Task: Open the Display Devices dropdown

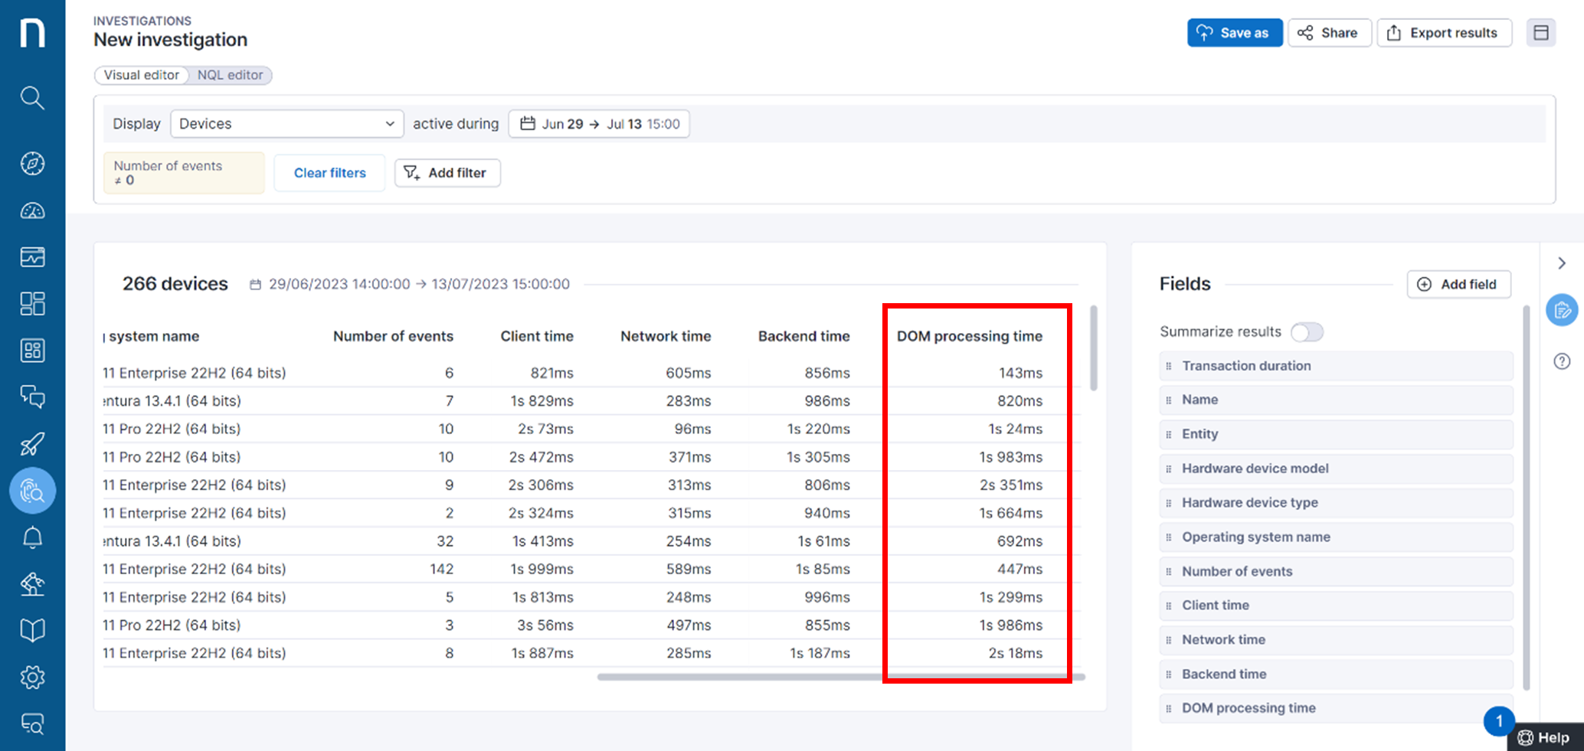Action: click(x=286, y=123)
